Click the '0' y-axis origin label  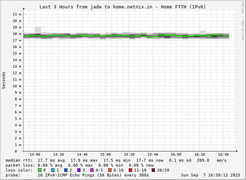(16, 151)
